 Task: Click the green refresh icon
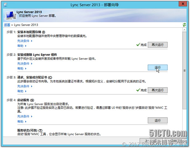point(184,25)
